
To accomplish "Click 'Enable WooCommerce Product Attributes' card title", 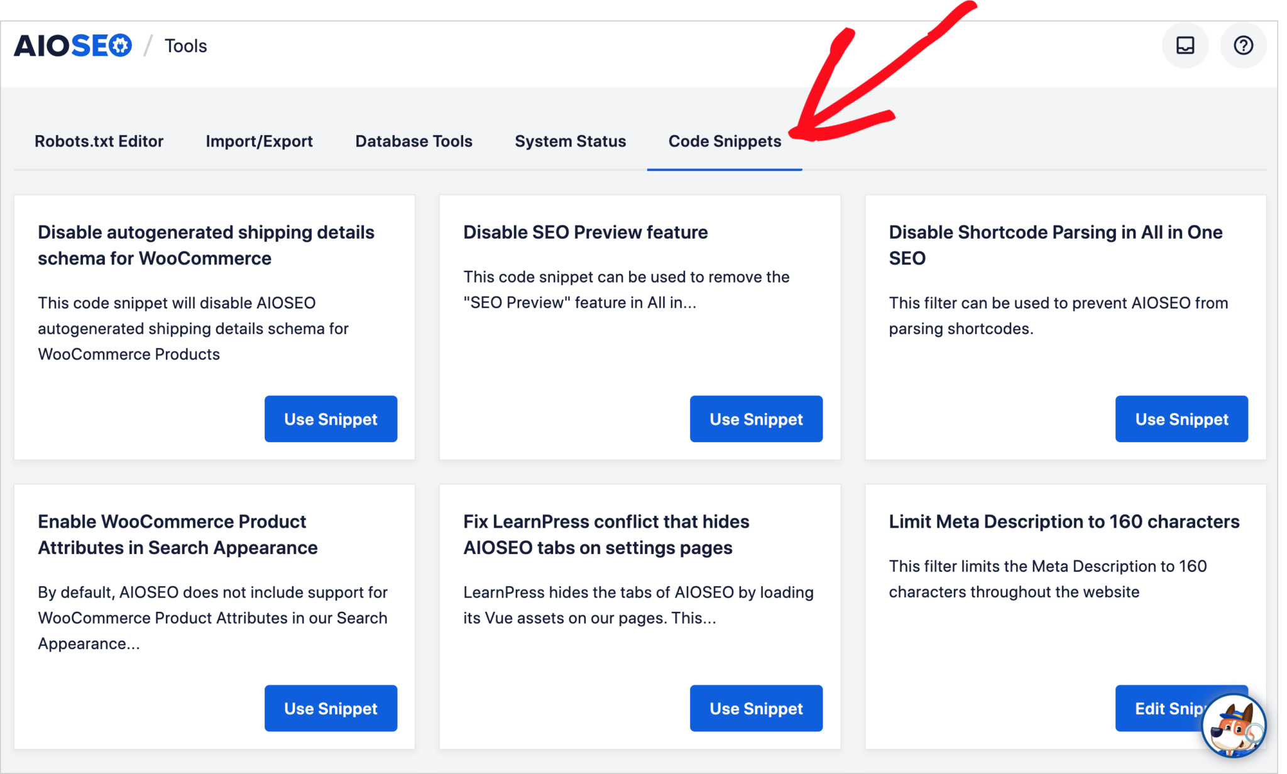I will coord(177,535).
